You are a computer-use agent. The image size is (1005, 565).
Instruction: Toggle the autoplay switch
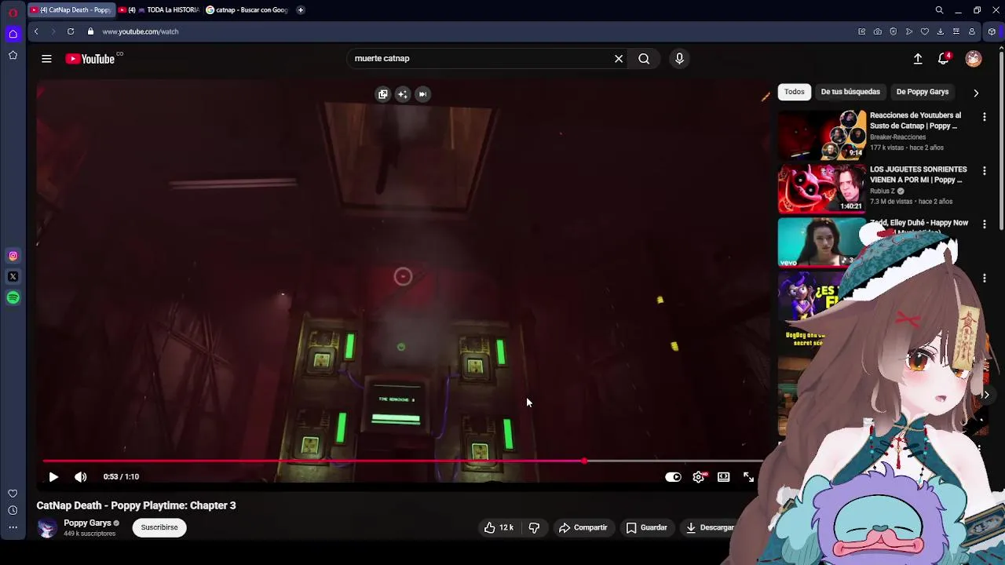point(673,477)
